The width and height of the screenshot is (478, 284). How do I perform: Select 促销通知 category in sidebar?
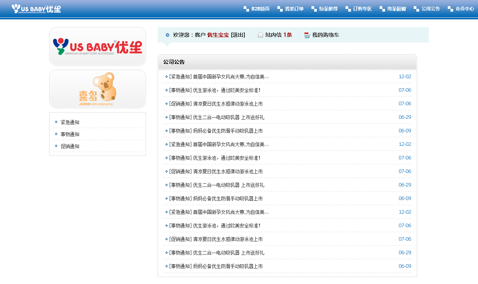click(70, 146)
